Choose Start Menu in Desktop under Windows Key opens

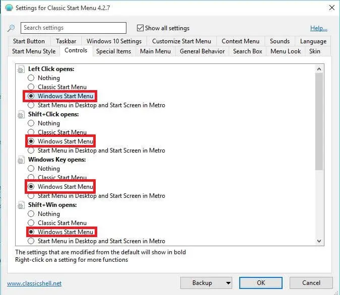point(31,196)
